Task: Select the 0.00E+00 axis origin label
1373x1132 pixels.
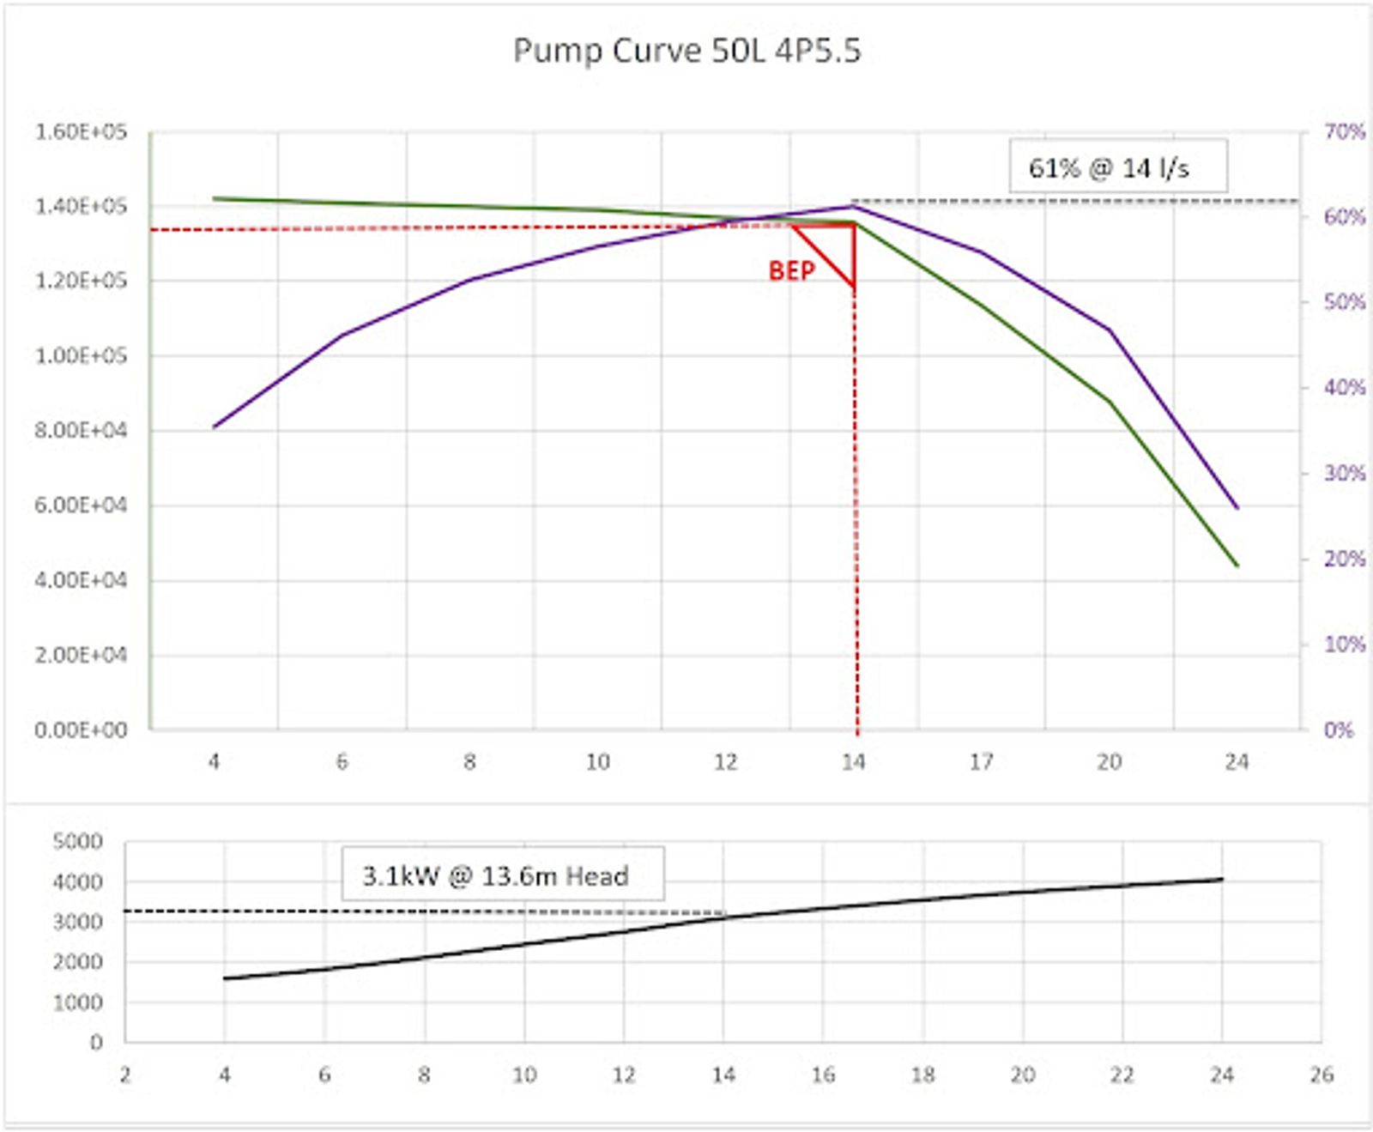Action: tap(82, 730)
